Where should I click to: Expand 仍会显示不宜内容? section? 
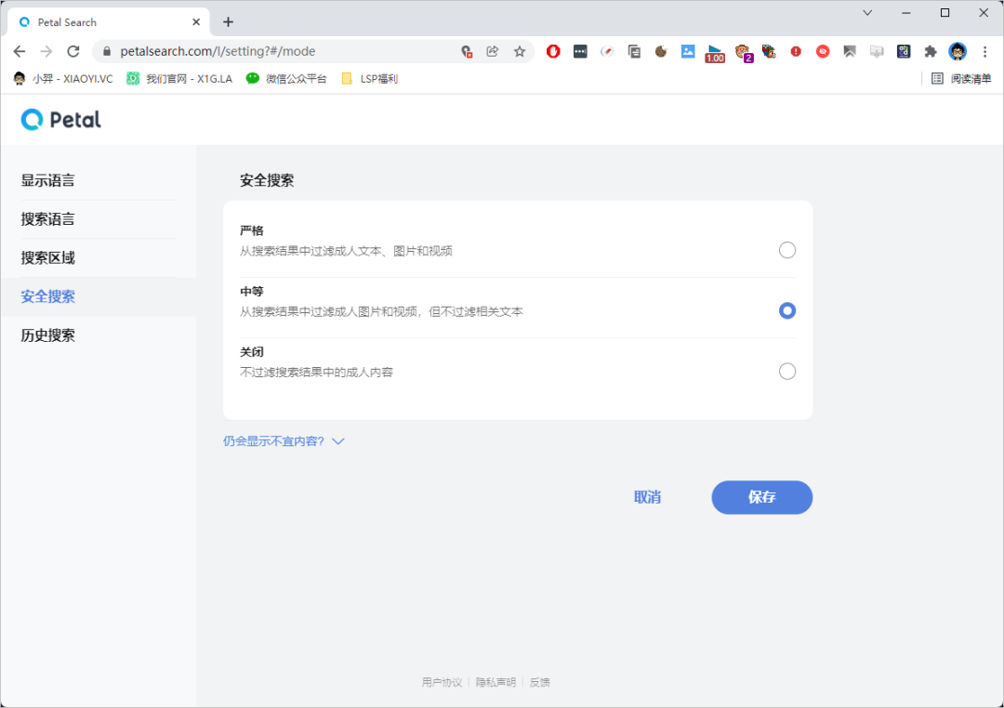[x=284, y=441]
